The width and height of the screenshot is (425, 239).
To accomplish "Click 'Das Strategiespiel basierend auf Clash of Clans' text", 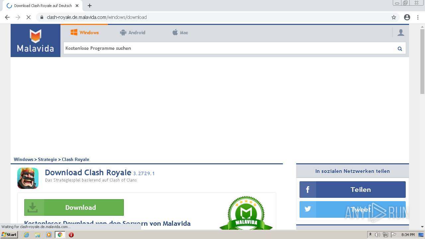I will (91, 180).
